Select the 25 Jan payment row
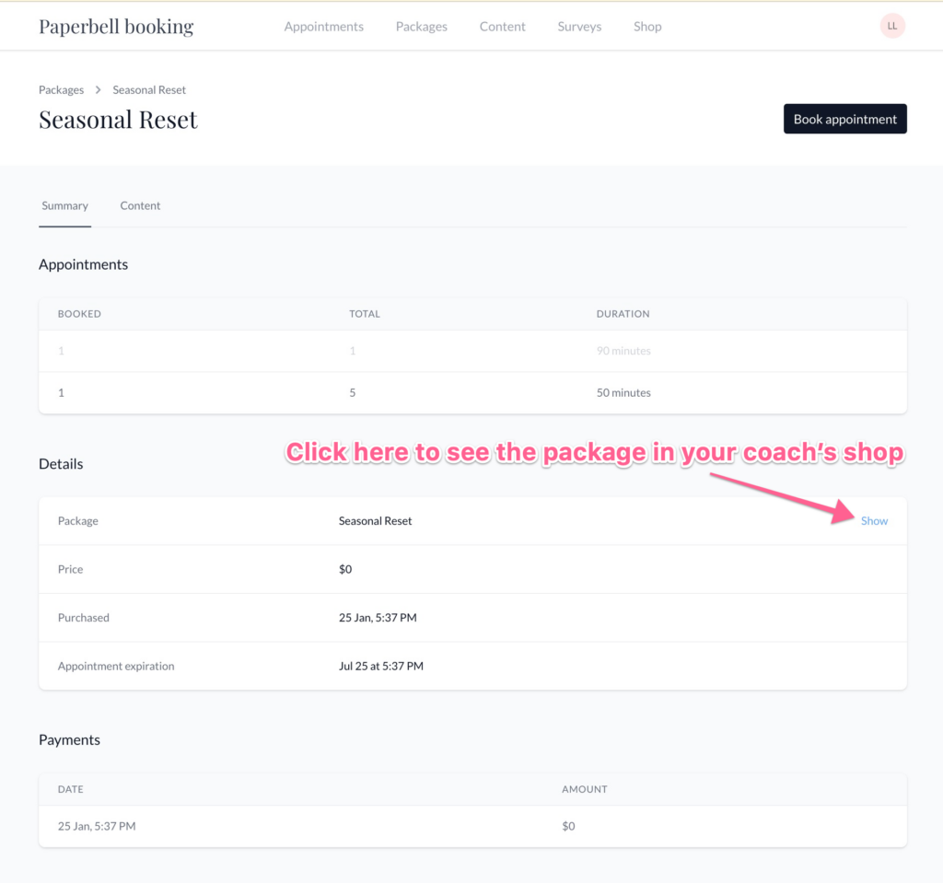Image resolution: width=943 pixels, height=883 pixels. (x=471, y=826)
